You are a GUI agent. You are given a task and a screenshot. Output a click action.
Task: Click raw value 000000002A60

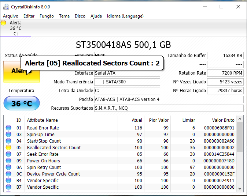pos(219,141)
